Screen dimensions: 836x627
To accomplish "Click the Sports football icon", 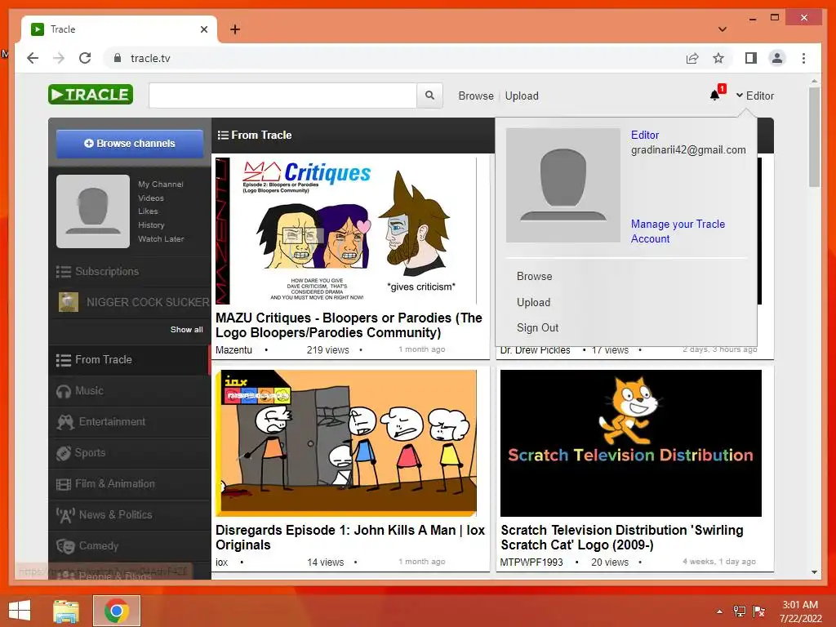I will (64, 453).
